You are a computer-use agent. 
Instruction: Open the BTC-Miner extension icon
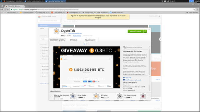coord(120,96)
